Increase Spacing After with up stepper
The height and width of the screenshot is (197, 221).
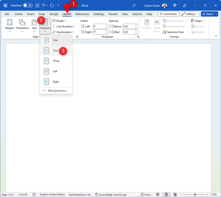coord(136,31)
